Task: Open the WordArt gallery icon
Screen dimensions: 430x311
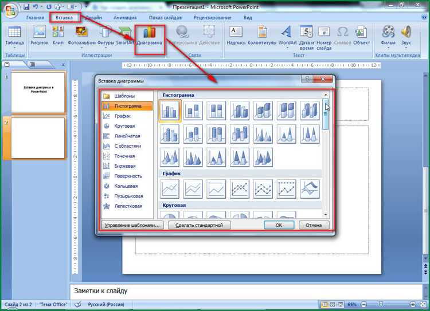Action: tap(287, 32)
